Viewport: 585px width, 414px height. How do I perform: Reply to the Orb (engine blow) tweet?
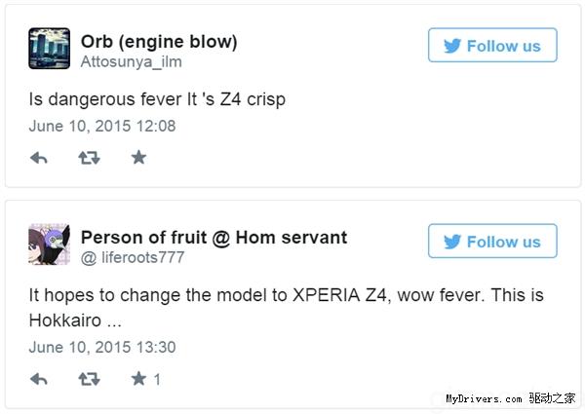tap(39, 157)
